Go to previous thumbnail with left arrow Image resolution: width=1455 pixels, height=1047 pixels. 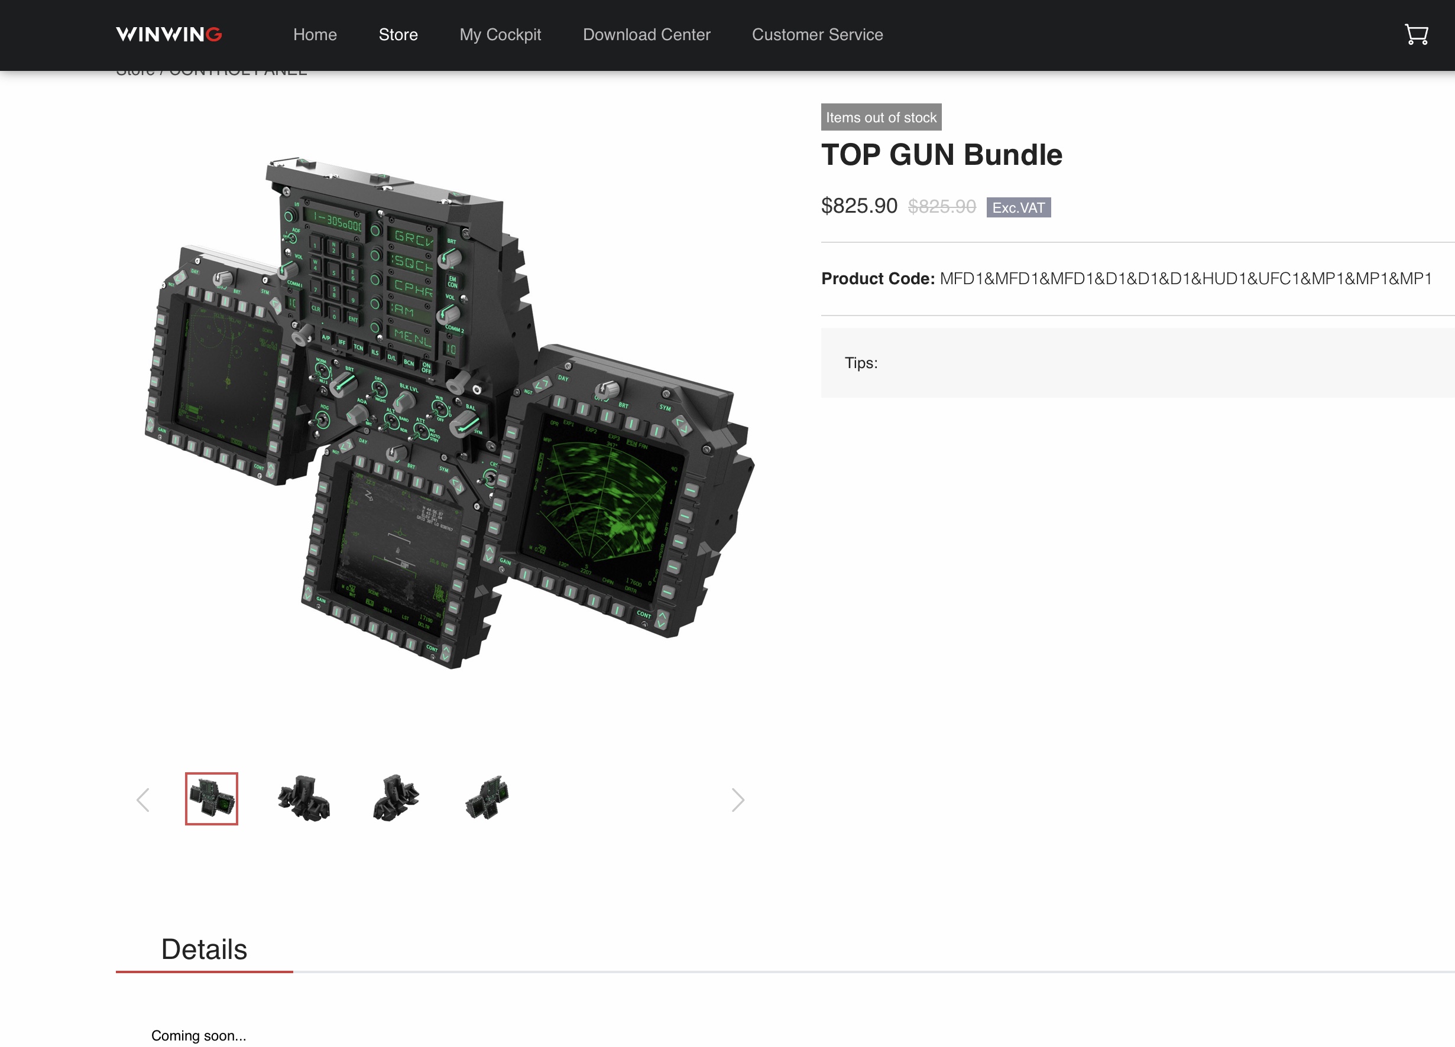pyautogui.click(x=143, y=799)
